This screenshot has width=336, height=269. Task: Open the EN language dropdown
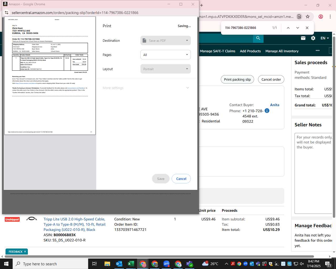coord(325,38)
